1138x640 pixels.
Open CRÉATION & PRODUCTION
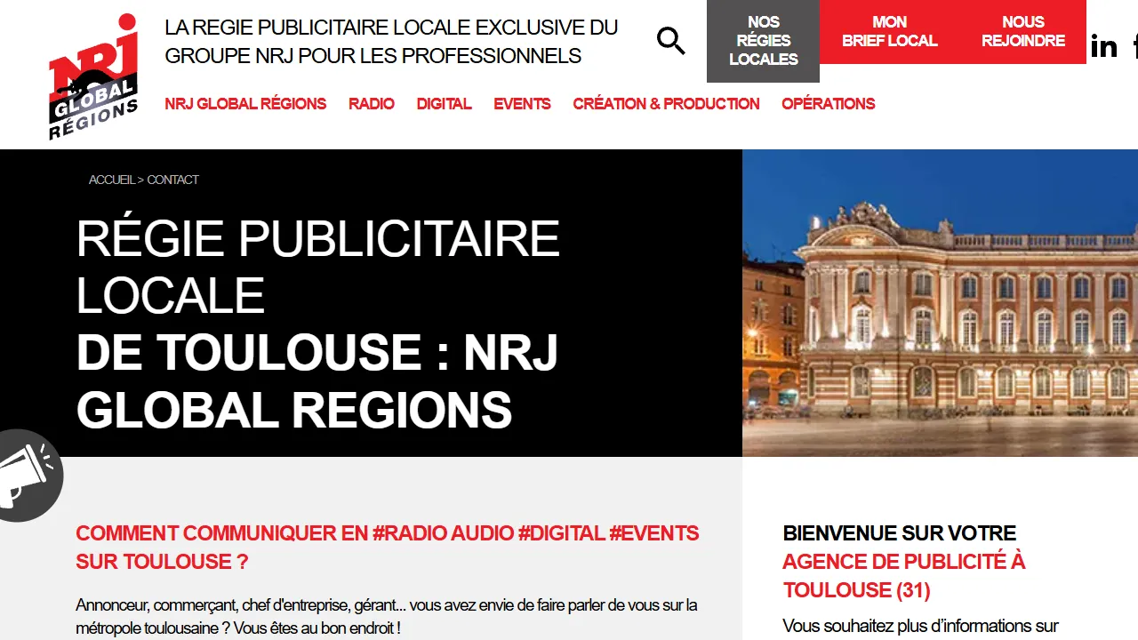tap(666, 104)
